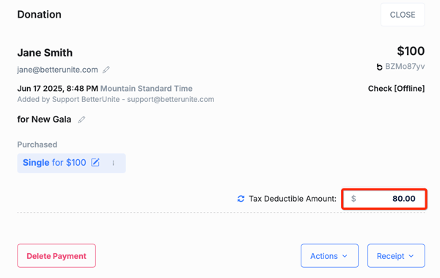Click the Check [Offline] payment method label
This screenshot has width=440, height=278.
[396, 89]
